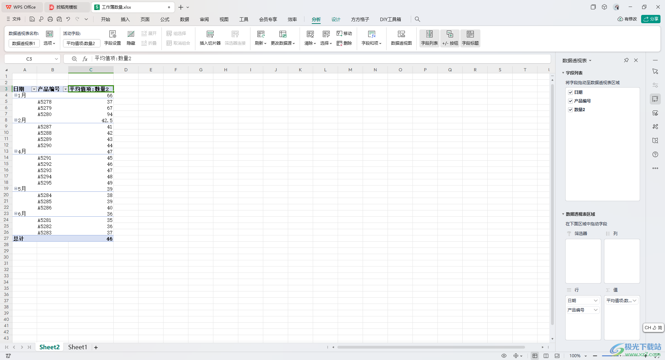
Task: Click the zoom magnifier beside formula bar
Action: click(74, 59)
